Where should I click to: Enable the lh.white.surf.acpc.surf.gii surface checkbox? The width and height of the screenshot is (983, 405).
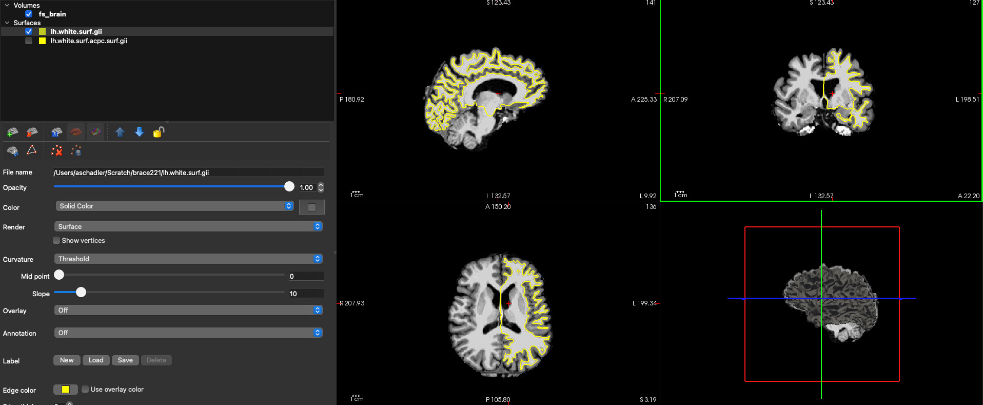[x=29, y=41]
